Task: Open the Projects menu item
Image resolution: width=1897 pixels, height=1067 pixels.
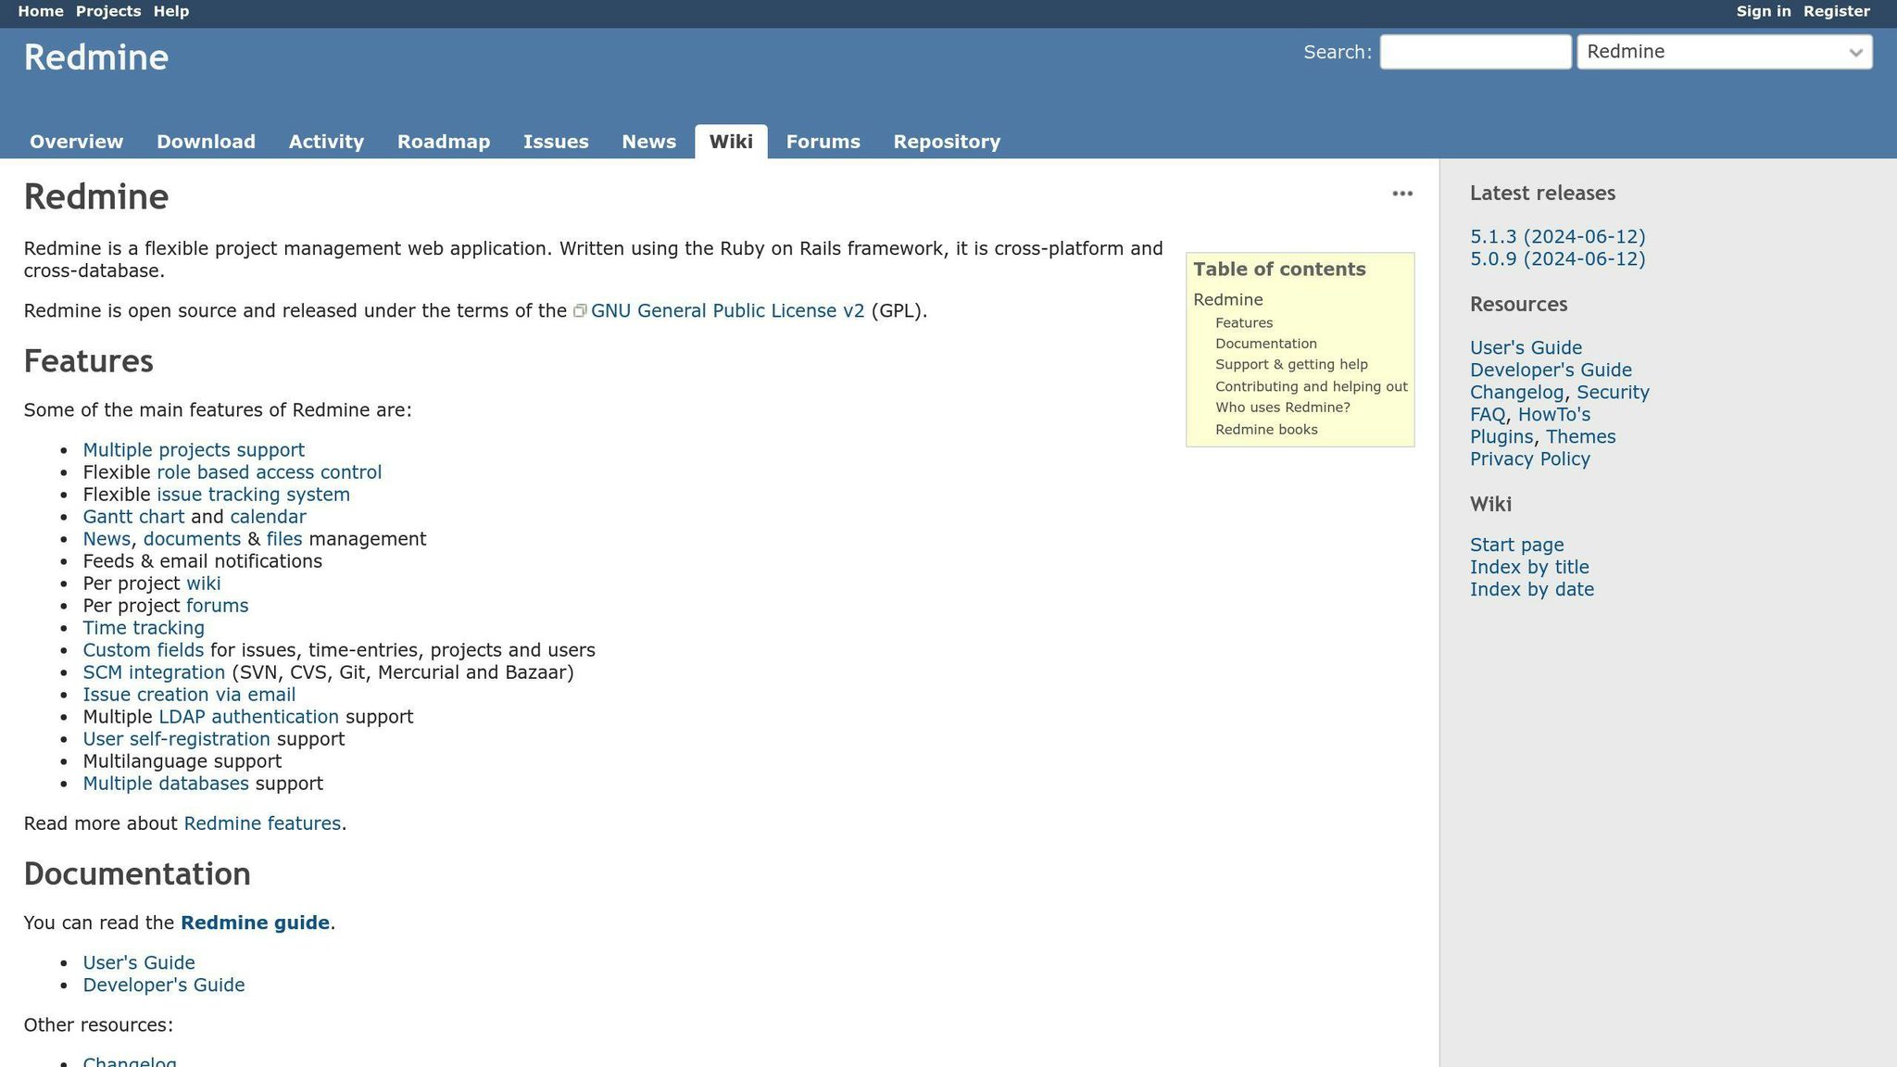Action: pos(109,11)
